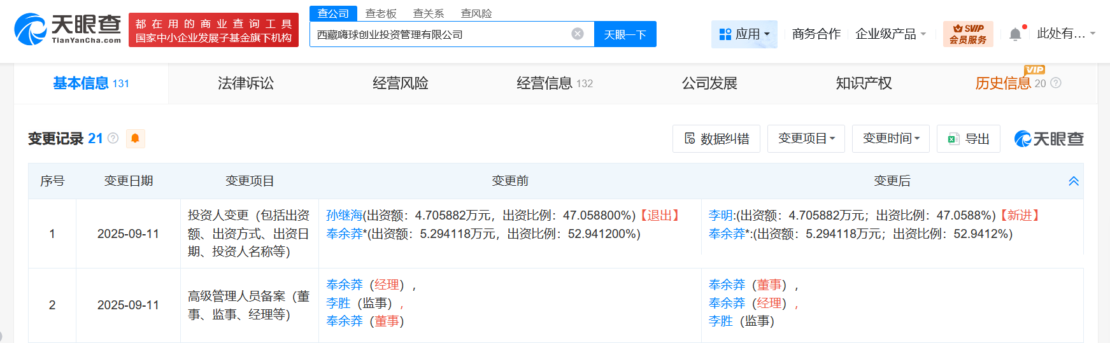The image size is (1110, 343).
Task: Open the notifications bell
Action: click(x=1015, y=34)
